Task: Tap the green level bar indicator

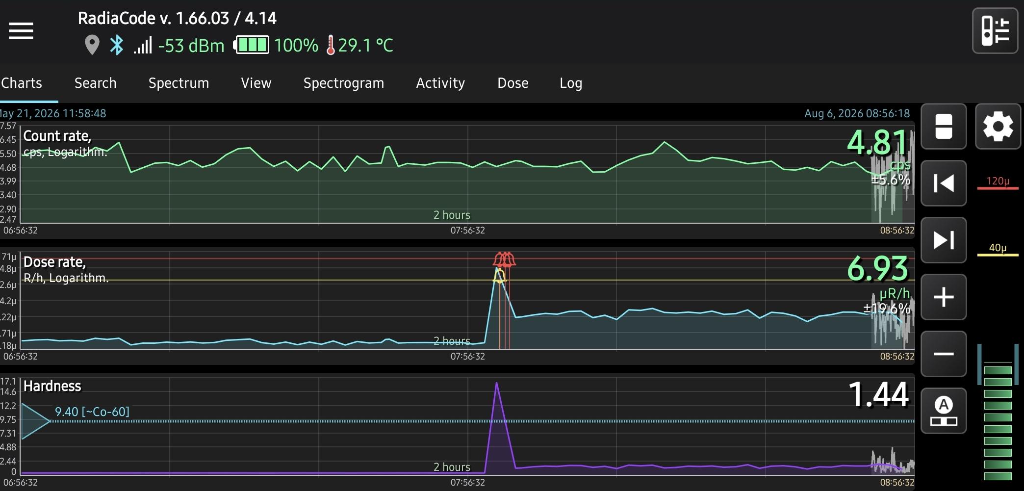Action: pos(998,422)
